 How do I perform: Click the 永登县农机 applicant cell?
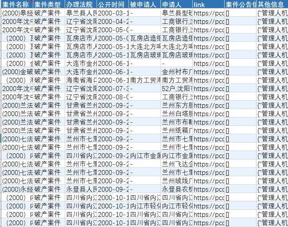[176, 189]
